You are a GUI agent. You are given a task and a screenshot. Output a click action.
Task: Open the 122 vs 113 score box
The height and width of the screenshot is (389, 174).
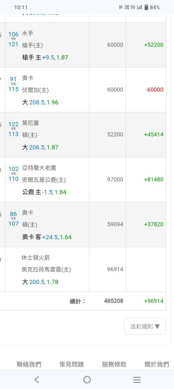point(13,129)
